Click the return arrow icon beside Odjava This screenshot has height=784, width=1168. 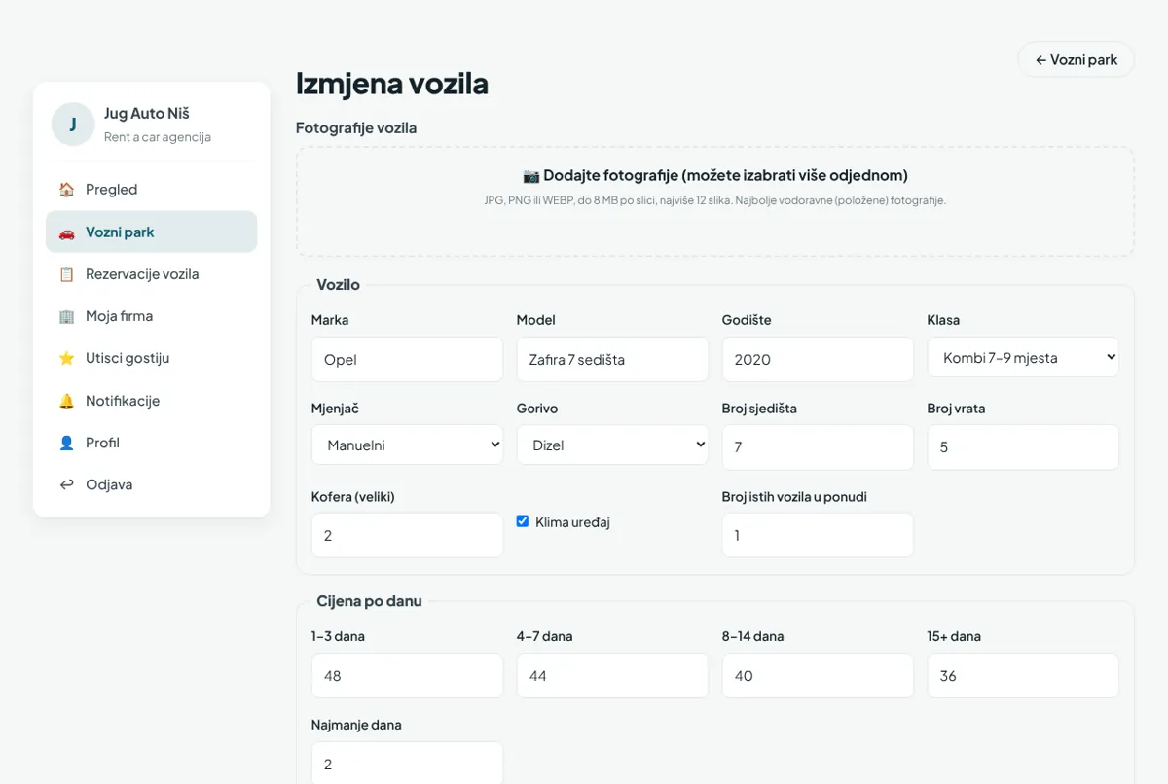pos(66,484)
